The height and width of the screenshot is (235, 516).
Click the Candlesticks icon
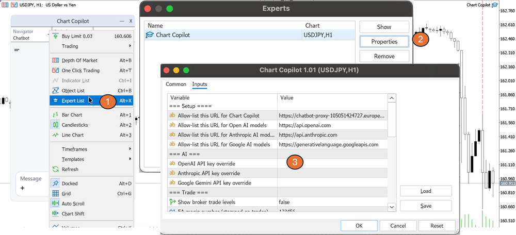(56, 125)
